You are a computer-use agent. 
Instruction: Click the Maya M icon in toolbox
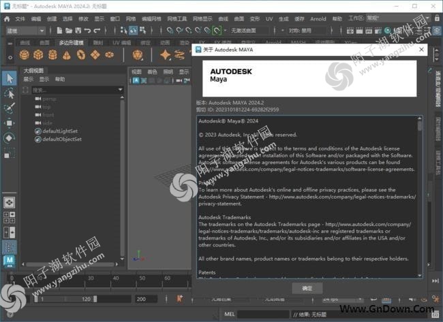point(10,261)
